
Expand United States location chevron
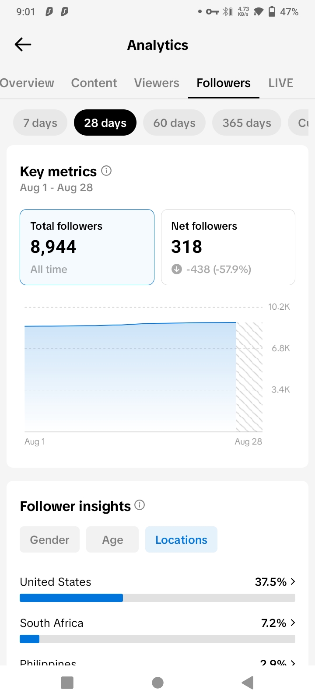(293, 581)
